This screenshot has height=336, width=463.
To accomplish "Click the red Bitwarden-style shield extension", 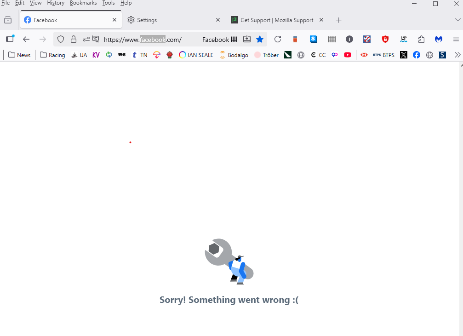I will coord(385,39).
